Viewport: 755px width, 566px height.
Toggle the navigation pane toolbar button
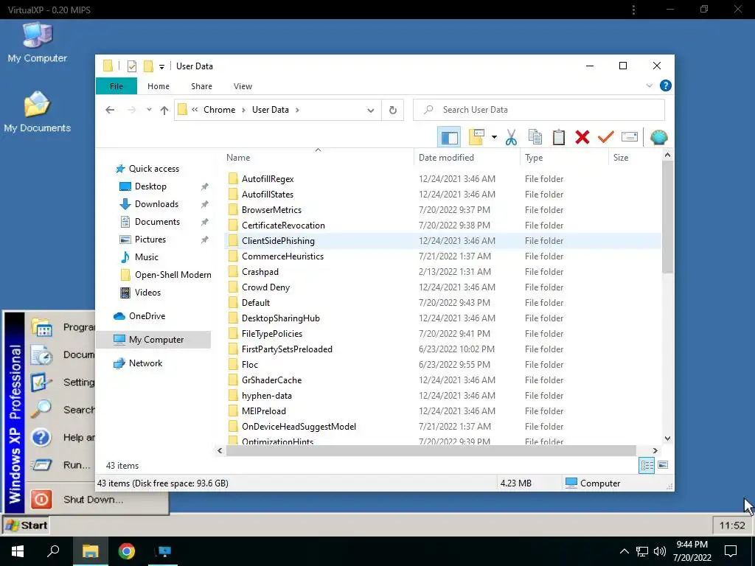click(x=449, y=137)
